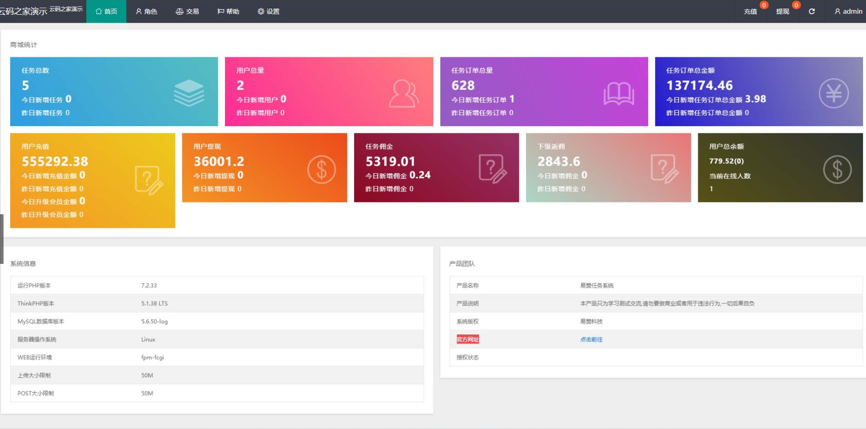This screenshot has width=866, height=429.
Task: Click the 充值 notification button
Action: coord(750,11)
